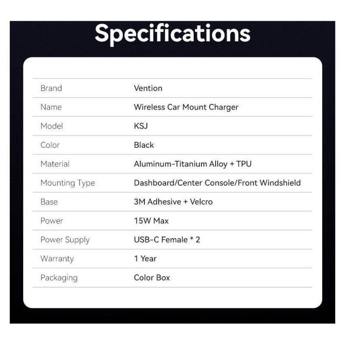Image resolution: width=345 pixels, height=345 pixels.
Task: Select the Color Box packaging value
Action: click(152, 278)
